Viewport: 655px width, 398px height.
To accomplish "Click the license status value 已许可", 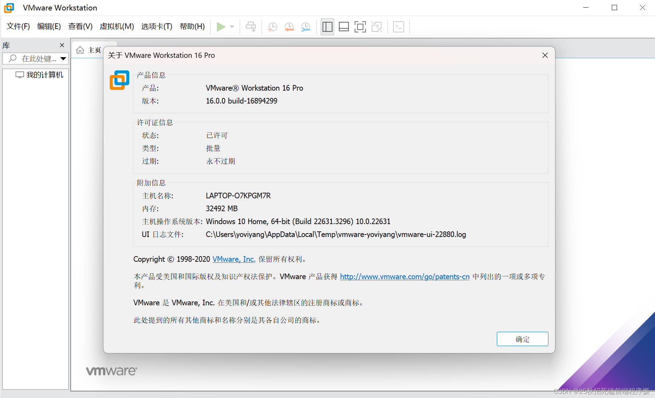I will click(x=217, y=136).
